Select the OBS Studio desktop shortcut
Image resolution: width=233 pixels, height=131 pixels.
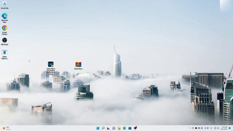[4, 41]
